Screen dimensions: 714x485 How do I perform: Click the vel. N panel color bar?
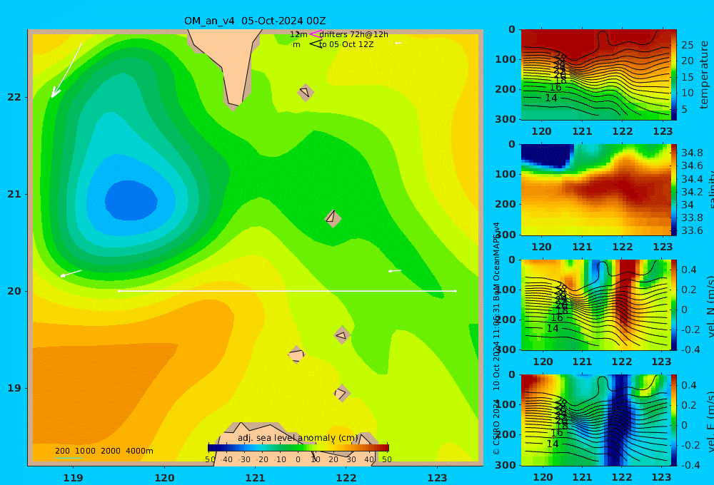point(673,305)
